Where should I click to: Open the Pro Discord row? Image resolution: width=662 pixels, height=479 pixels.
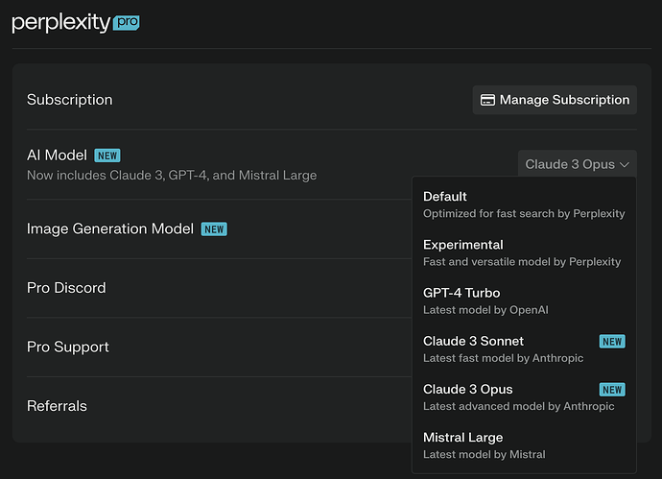point(66,288)
